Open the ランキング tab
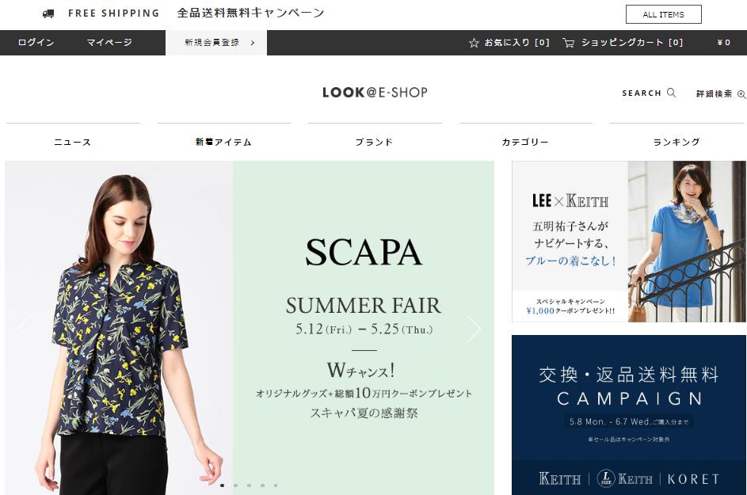 click(x=677, y=142)
